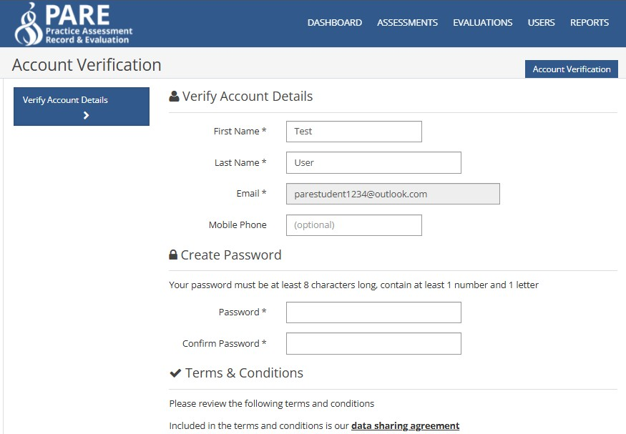Click the padlock icon beside Create Password
Image resolution: width=626 pixels, height=434 pixels.
pos(173,255)
